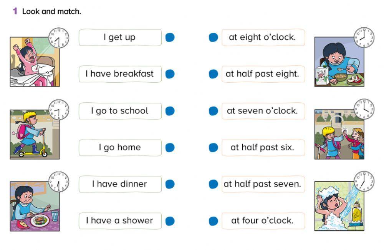Select the dot before "at half past six."

point(214,147)
